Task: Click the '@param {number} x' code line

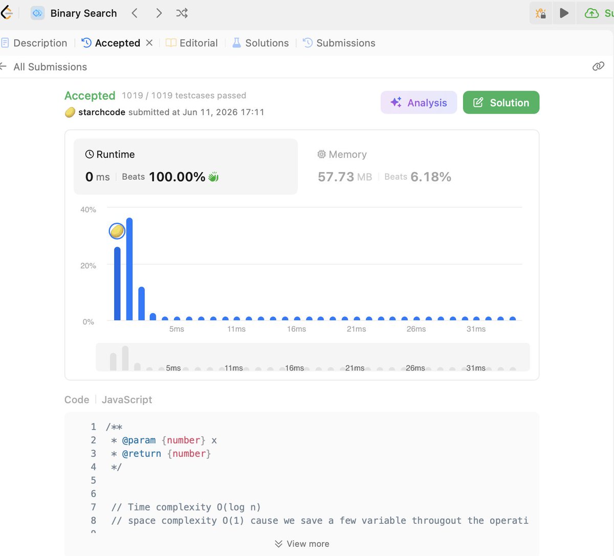Action: pos(164,440)
